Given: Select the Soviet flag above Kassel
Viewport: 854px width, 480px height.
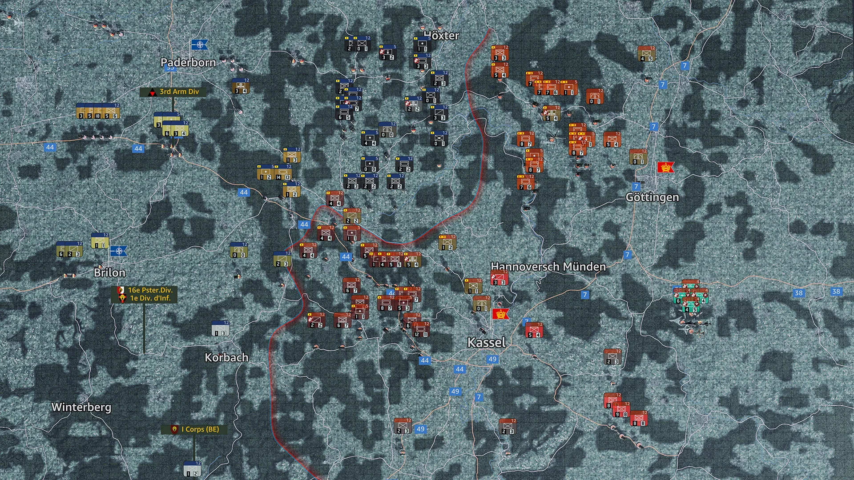Looking at the screenshot, I should [x=500, y=314].
